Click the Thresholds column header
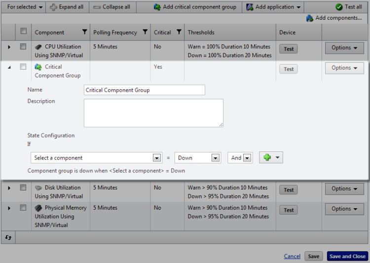This screenshot has height=263, width=370. (201, 33)
